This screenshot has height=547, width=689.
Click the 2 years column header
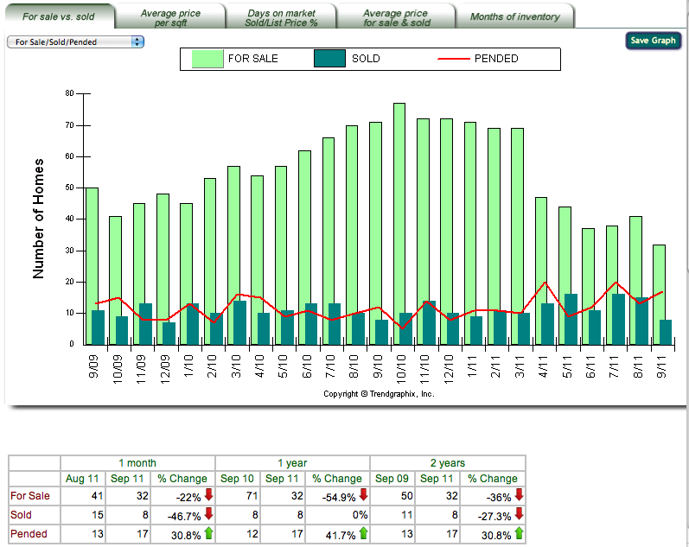(x=448, y=463)
